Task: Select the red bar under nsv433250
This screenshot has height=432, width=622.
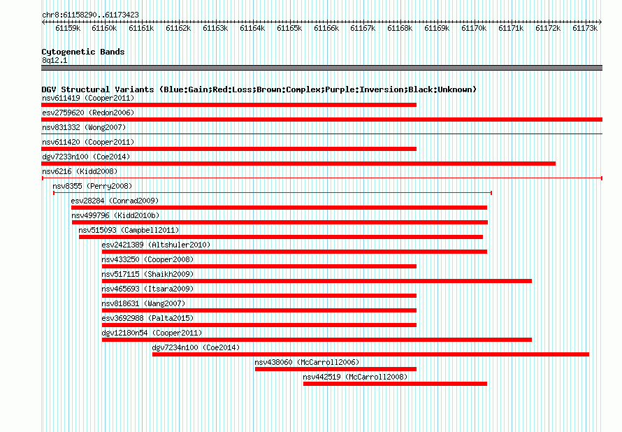Action: pos(259,266)
